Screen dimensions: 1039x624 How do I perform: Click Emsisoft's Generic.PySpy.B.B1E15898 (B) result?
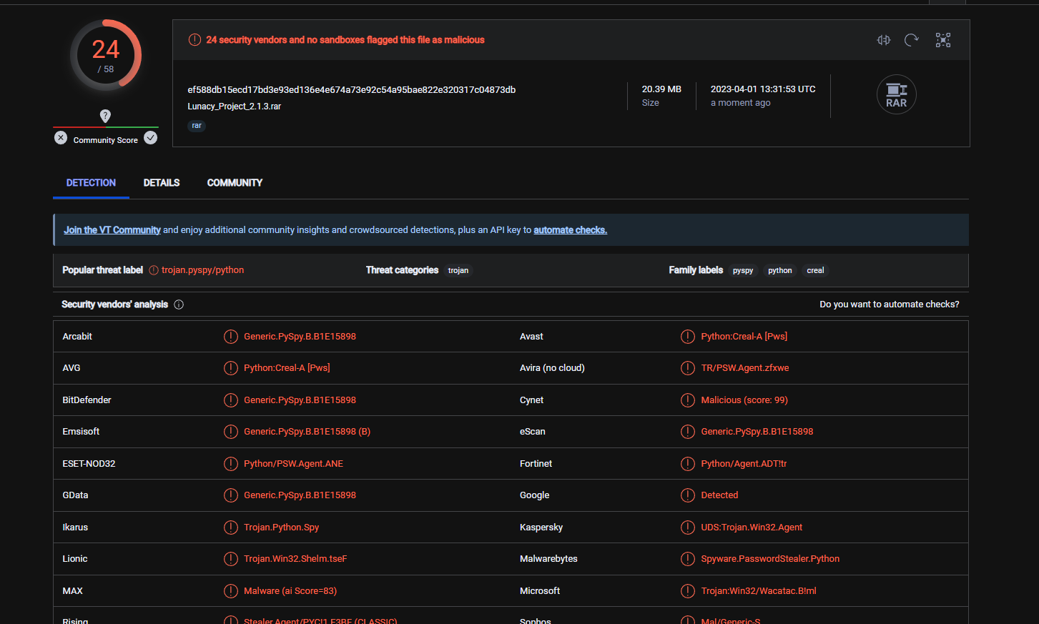[307, 432]
